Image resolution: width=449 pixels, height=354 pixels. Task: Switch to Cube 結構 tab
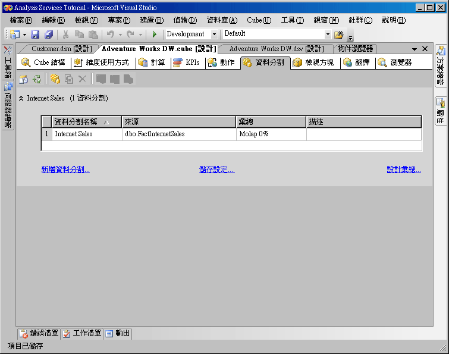(x=43, y=62)
